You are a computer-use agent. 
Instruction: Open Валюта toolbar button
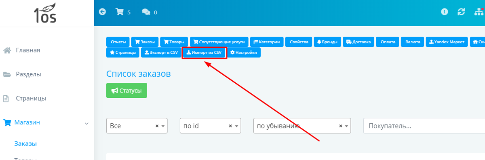[x=413, y=42]
